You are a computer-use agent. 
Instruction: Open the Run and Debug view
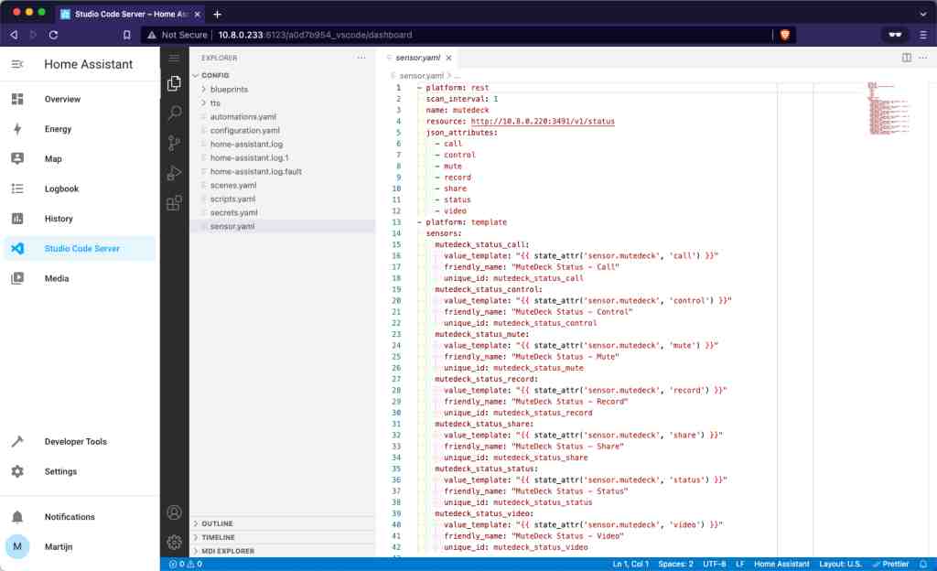(x=174, y=173)
